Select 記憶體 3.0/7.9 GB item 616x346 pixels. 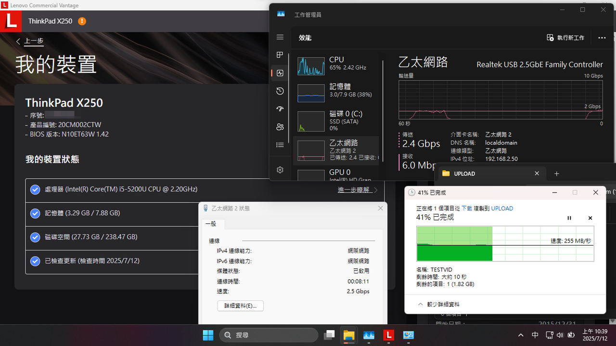point(336,93)
